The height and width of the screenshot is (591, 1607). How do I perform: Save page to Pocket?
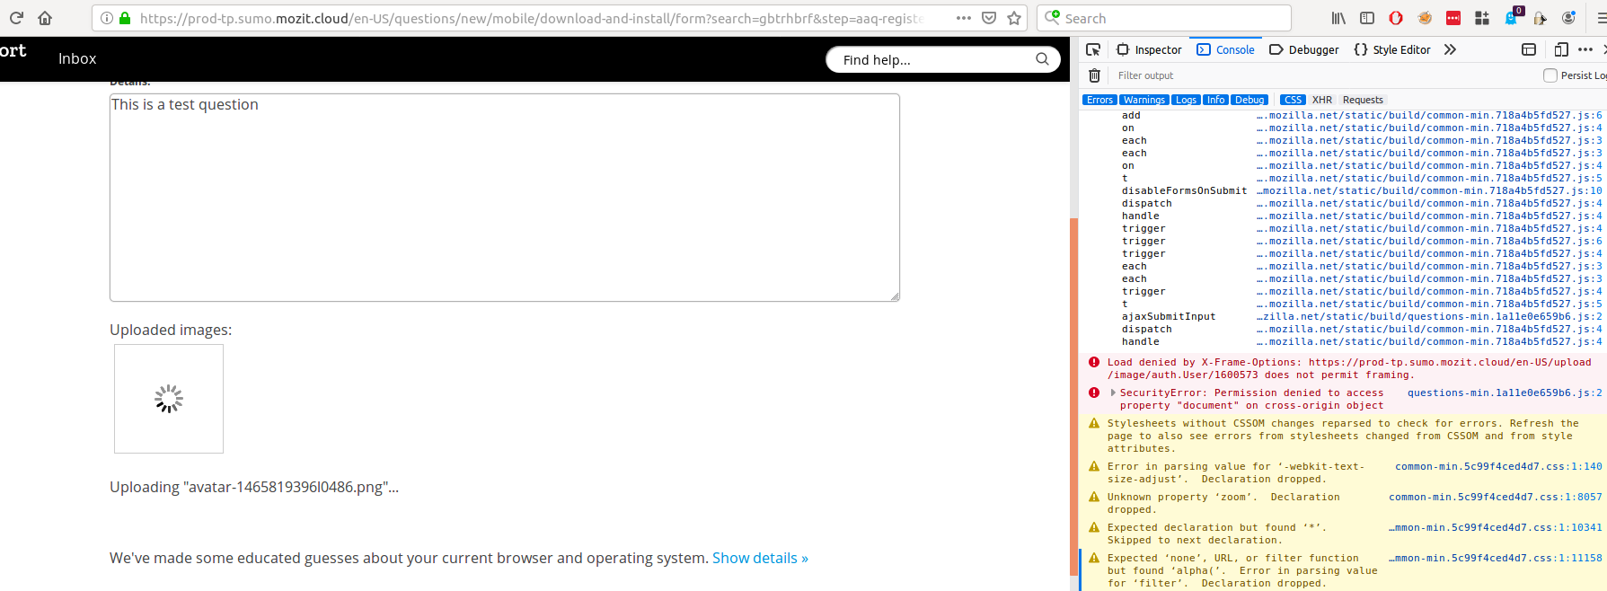(x=989, y=18)
